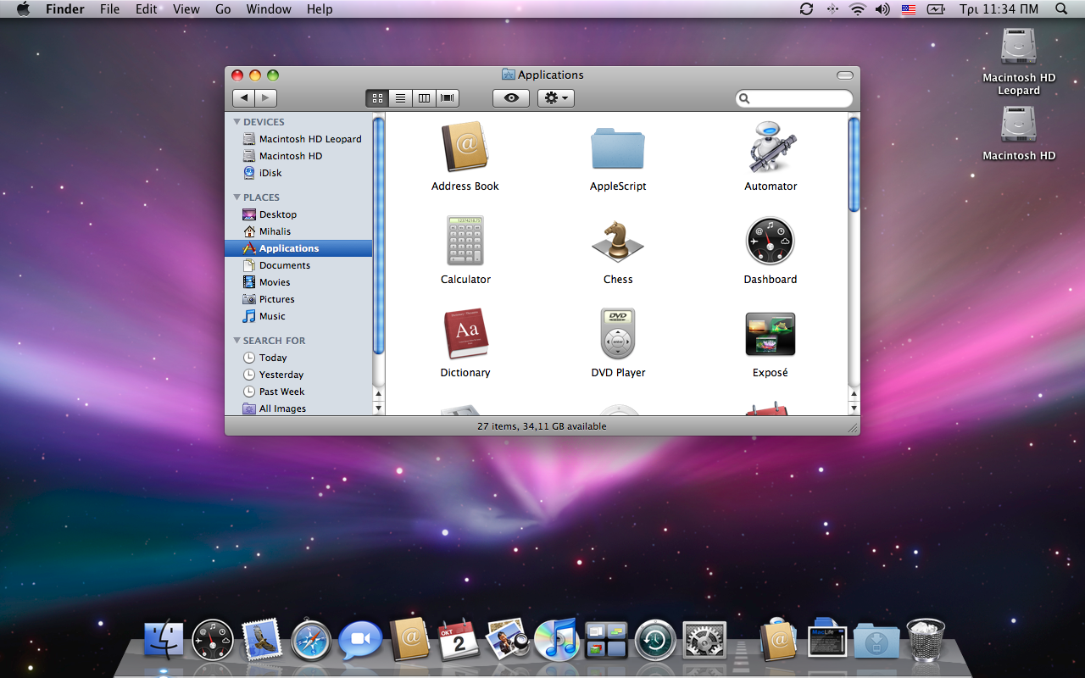1085x678 pixels.
Task: Select the Calculator app icon
Action: pos(465,241)
